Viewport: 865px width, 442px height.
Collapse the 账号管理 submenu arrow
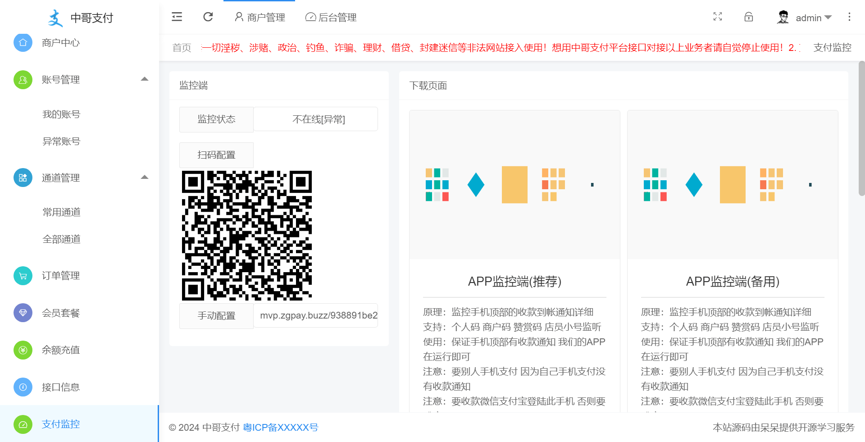coord(145,79)
